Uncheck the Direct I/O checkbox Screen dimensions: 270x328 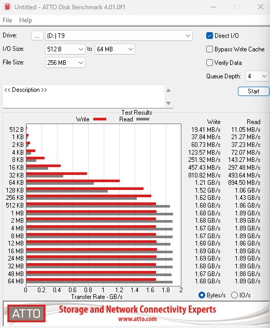209,36
